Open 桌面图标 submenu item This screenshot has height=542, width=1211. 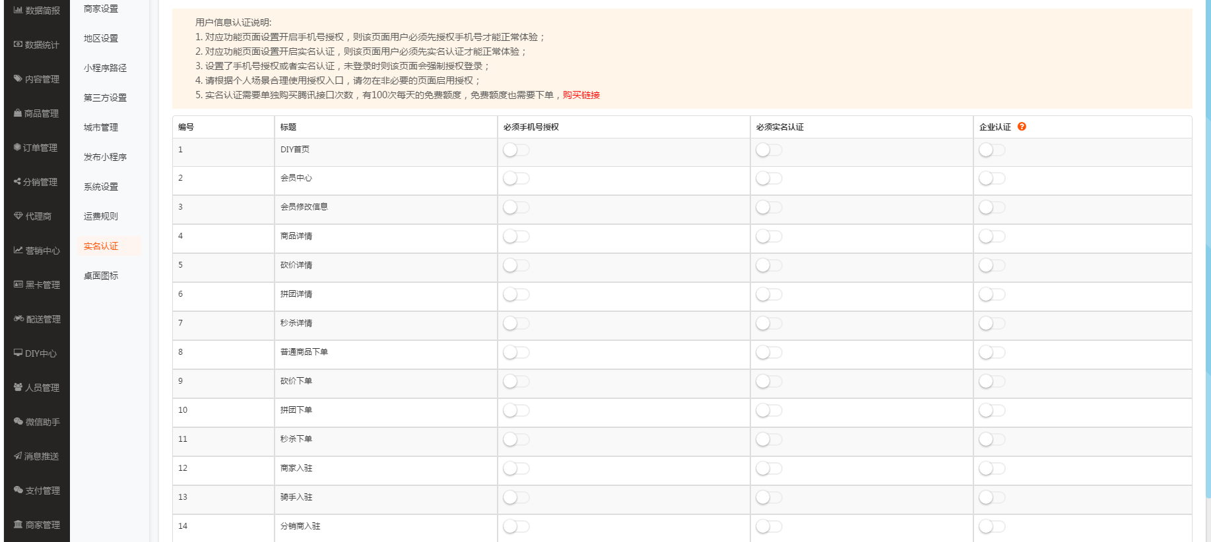[x=101, y=276]
